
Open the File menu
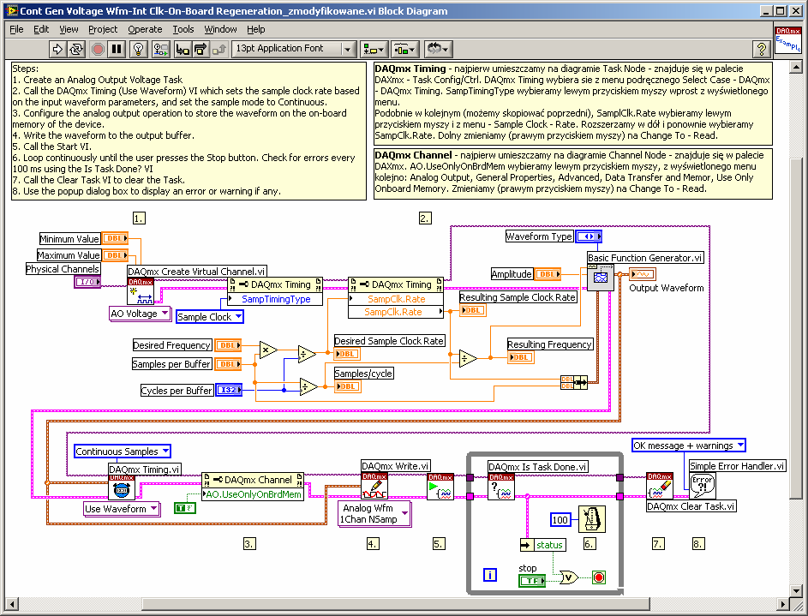pos(16,29)
